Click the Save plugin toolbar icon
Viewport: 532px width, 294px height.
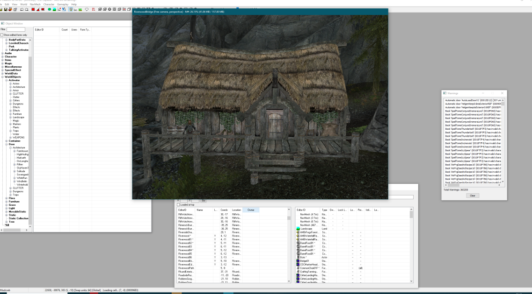coord(6,9)
